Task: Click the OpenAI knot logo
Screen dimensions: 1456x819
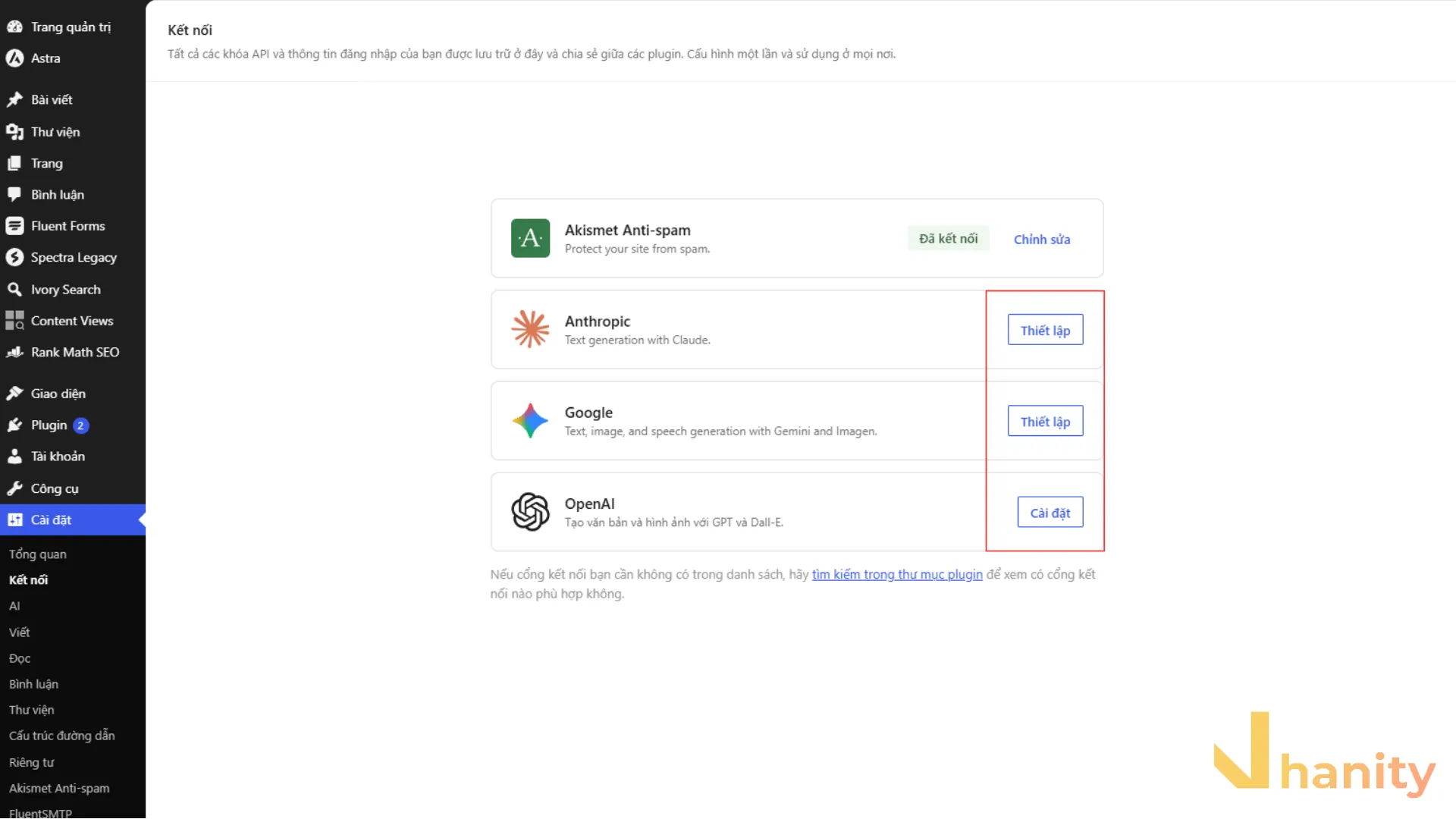Action: click(x=530, y=512)
